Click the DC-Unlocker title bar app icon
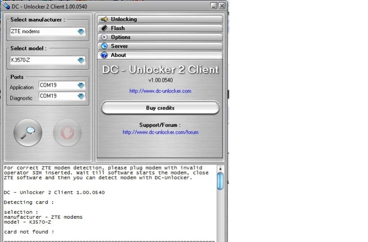368x242 pixels. pos(7,6)
